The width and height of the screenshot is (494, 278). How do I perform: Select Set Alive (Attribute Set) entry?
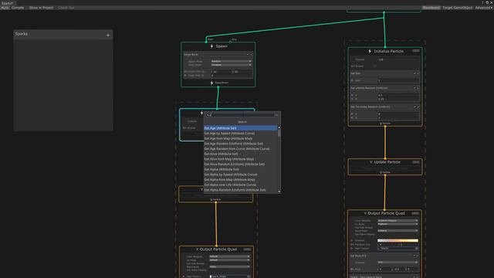click(241, 154)
